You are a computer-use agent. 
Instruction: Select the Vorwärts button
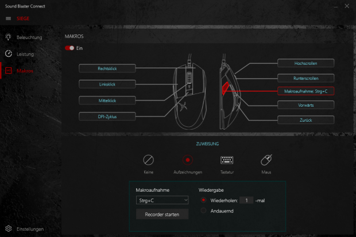[x=306, y=105]
